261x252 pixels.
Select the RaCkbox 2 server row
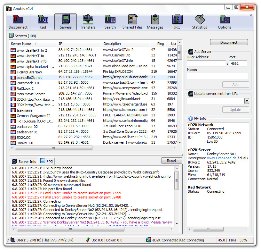click(x=93, y=88)
